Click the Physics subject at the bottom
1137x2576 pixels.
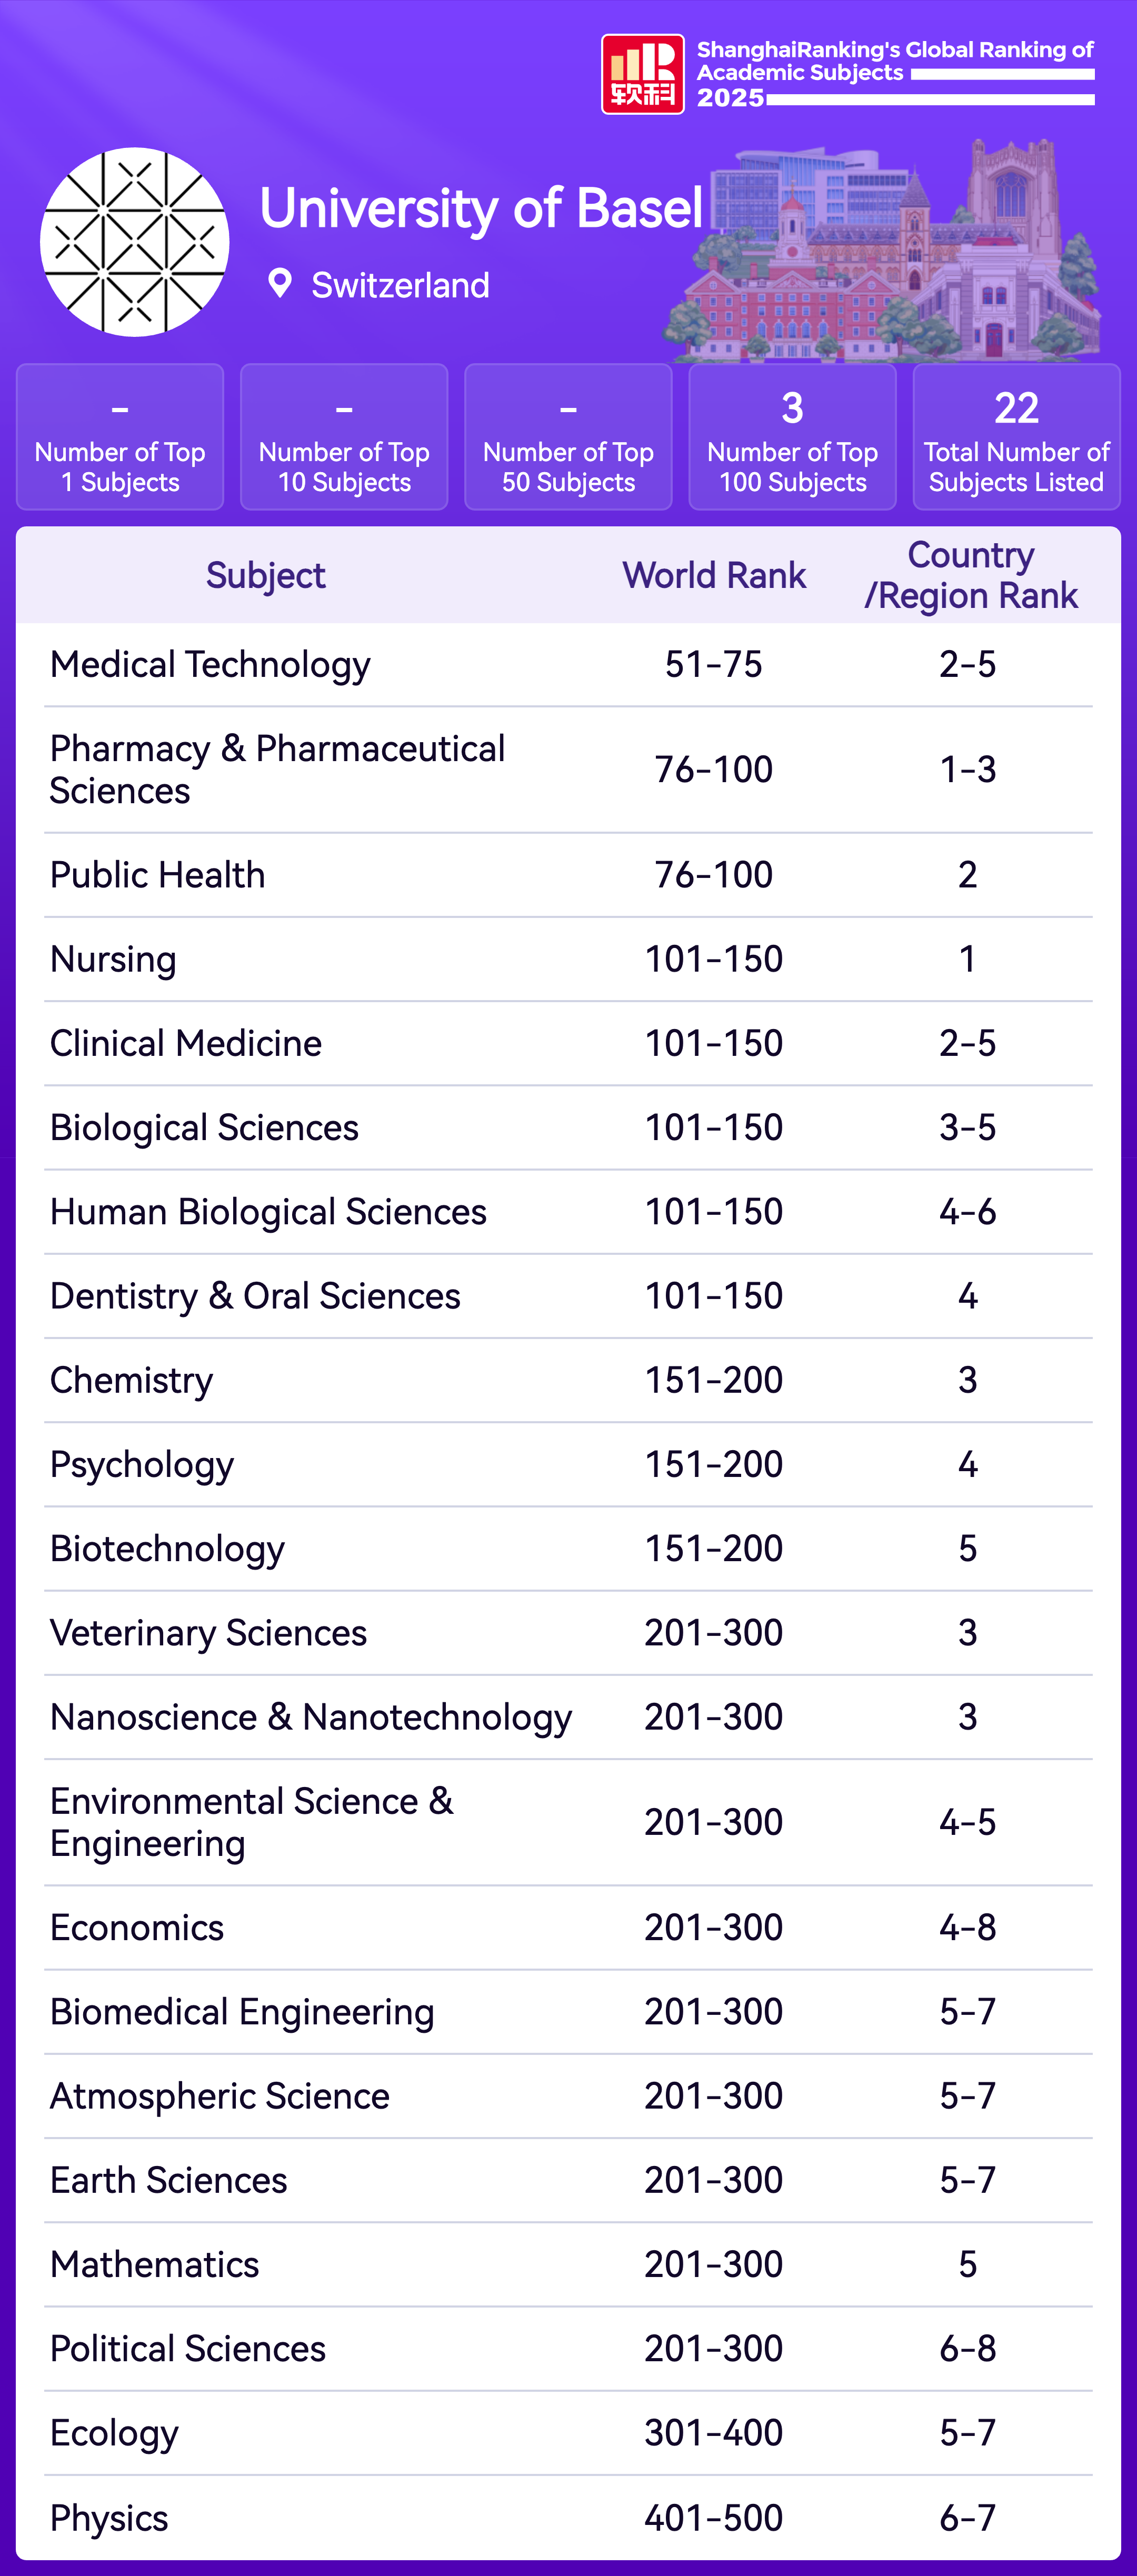click(x=109, y=2518)
